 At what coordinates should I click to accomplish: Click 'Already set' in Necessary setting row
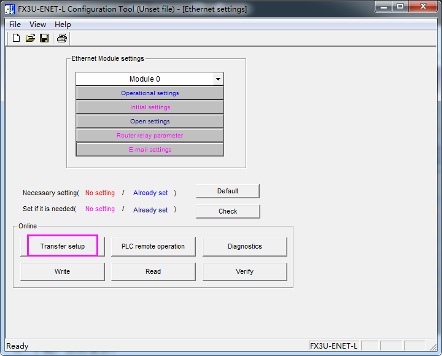tap(150, 193)
